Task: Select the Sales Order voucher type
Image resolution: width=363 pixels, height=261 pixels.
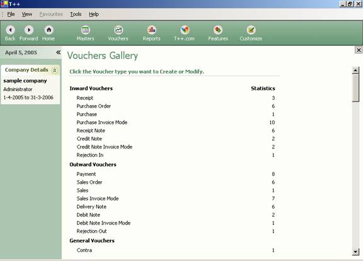Action: 89,182
